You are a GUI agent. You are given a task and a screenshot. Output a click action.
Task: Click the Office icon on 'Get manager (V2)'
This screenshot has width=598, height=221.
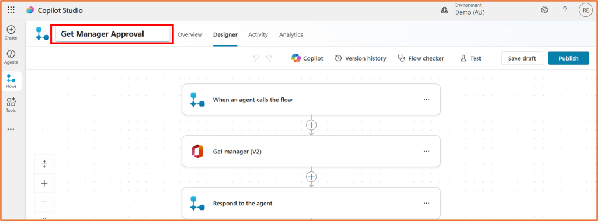click(x=197, y=151)
